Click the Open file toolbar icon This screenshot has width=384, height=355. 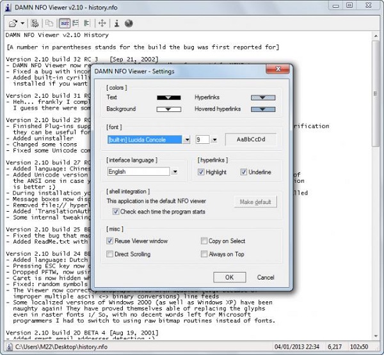[13, 23]
